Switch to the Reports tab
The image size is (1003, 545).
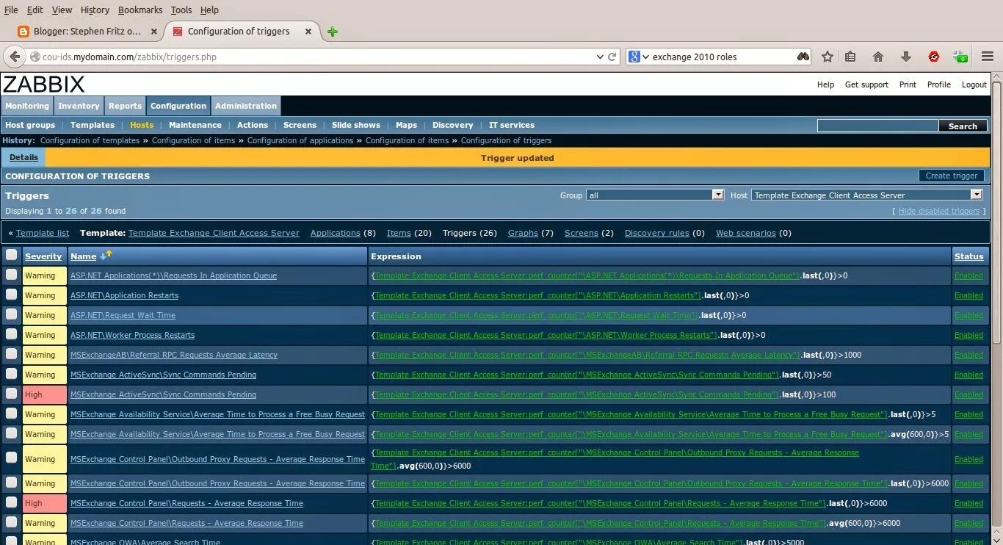coord(125,106)
